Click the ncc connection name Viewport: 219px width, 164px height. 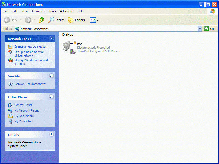(79, 44)
